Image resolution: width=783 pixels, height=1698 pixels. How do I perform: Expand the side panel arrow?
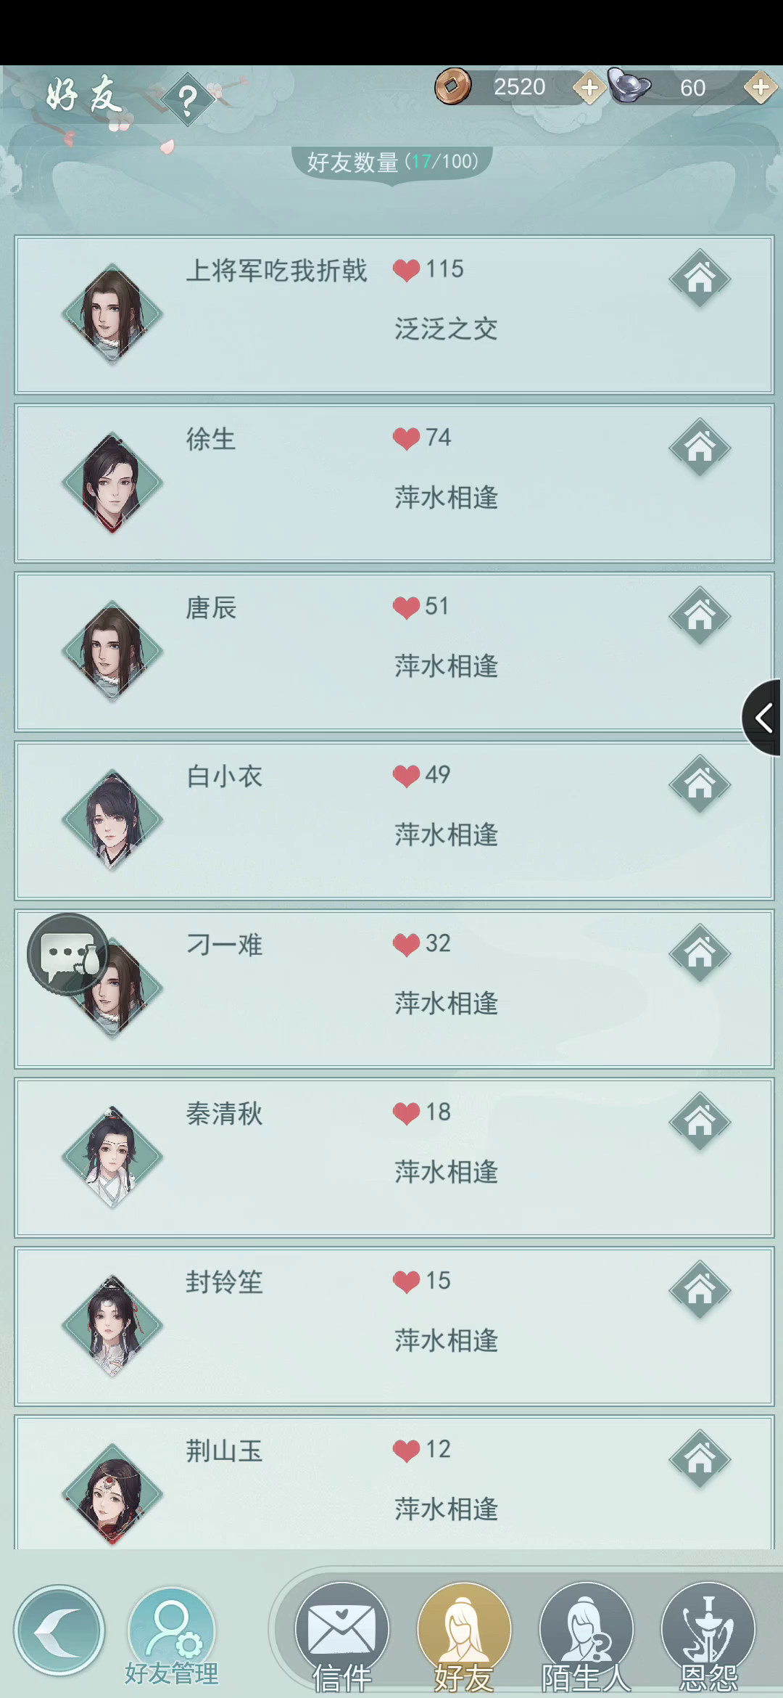tap(763, 718)
